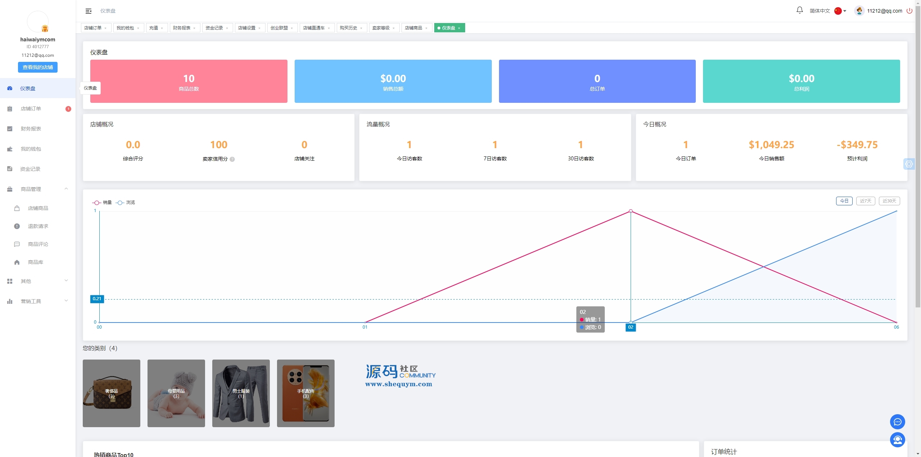The image size is (921, 457).
Task: Close the 创业联盟 tab
Action: coord(292,28)
